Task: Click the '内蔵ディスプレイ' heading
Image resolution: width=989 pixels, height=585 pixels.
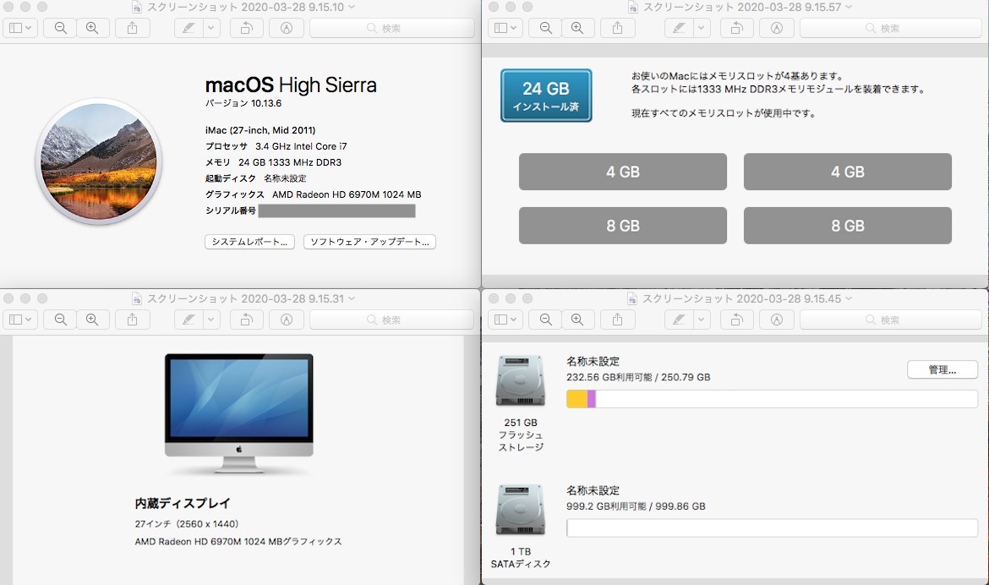Action: [x=183, y=503]
